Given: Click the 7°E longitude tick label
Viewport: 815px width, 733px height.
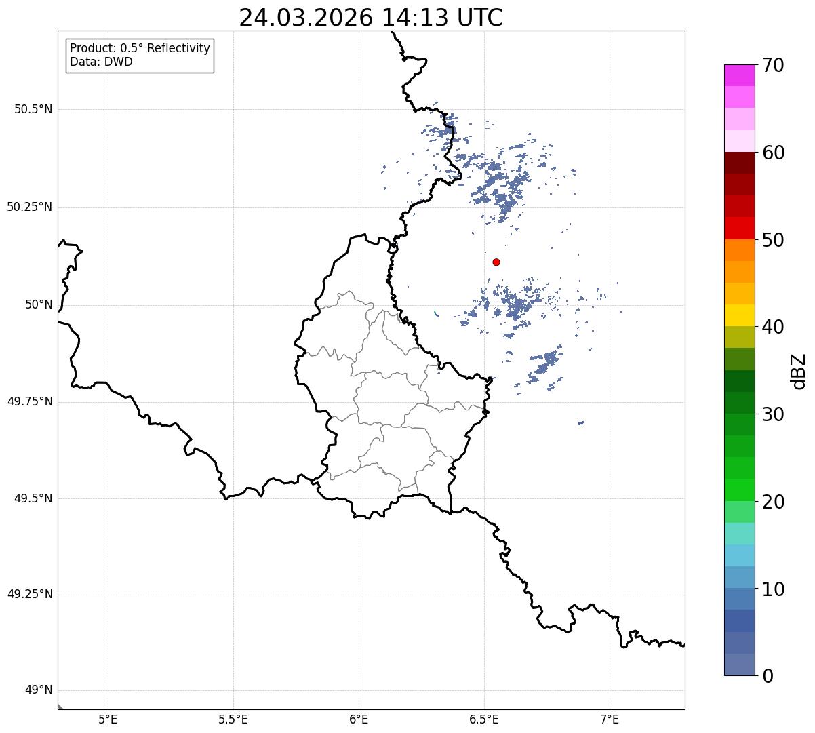Looking at the screenshot, I should 610,719.
